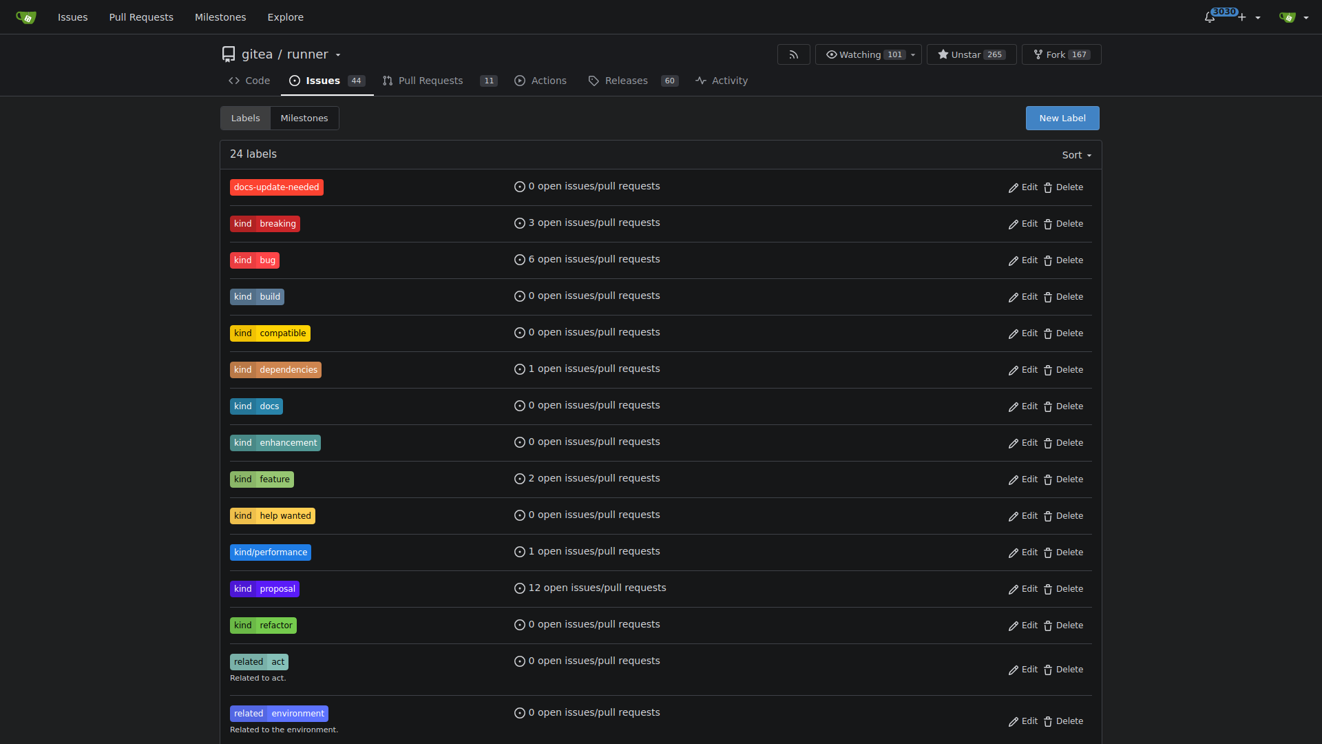The image size is (1322, 744).
Task: Open the Watching options dropdown arrow
Action: pos(913,54)
